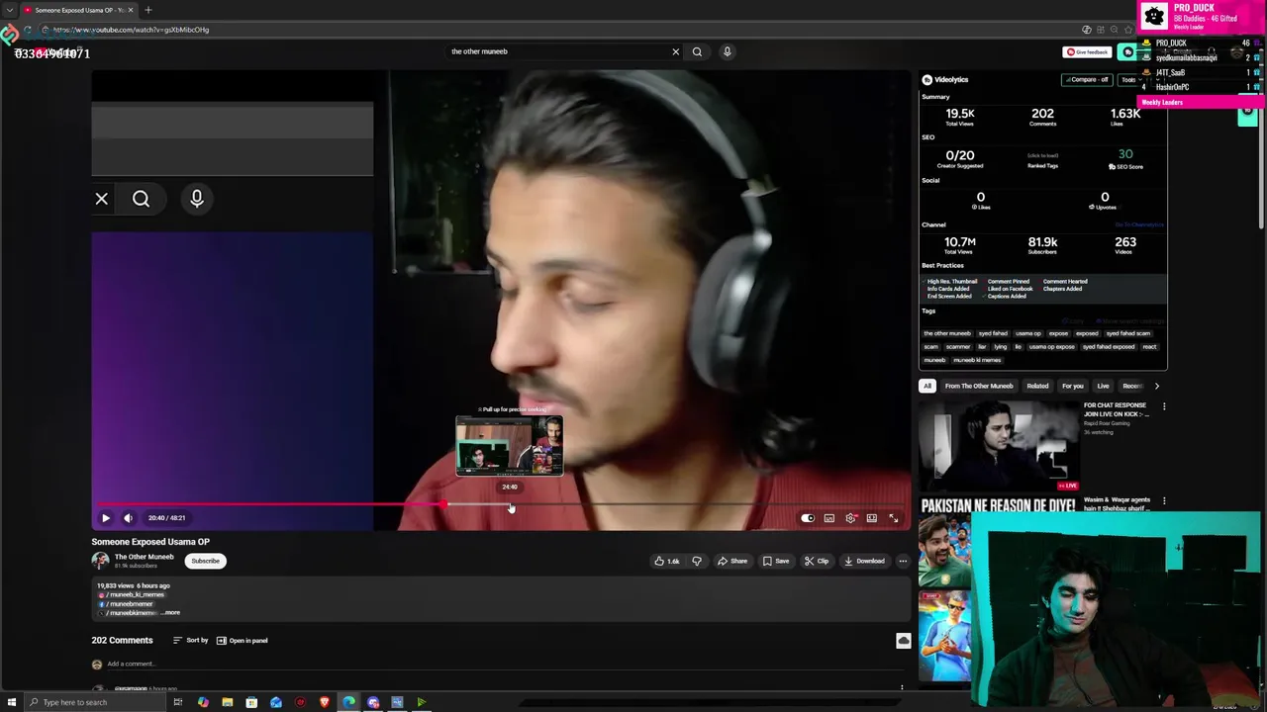1267x712 pixels.
Task: Open Brave browser from the taskbar
Action: [325, 702]
